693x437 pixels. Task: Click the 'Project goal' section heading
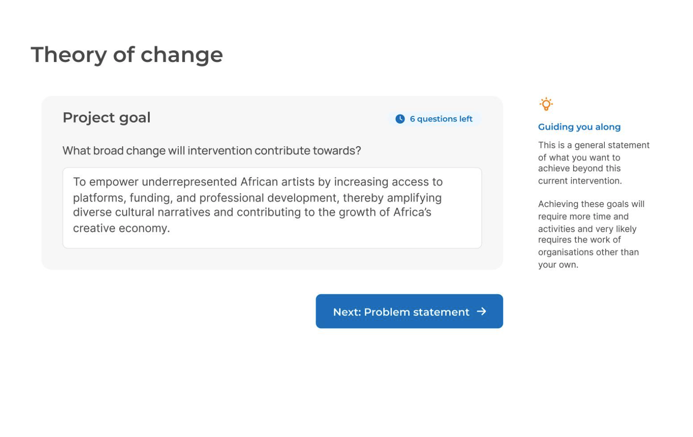[106, 118]
